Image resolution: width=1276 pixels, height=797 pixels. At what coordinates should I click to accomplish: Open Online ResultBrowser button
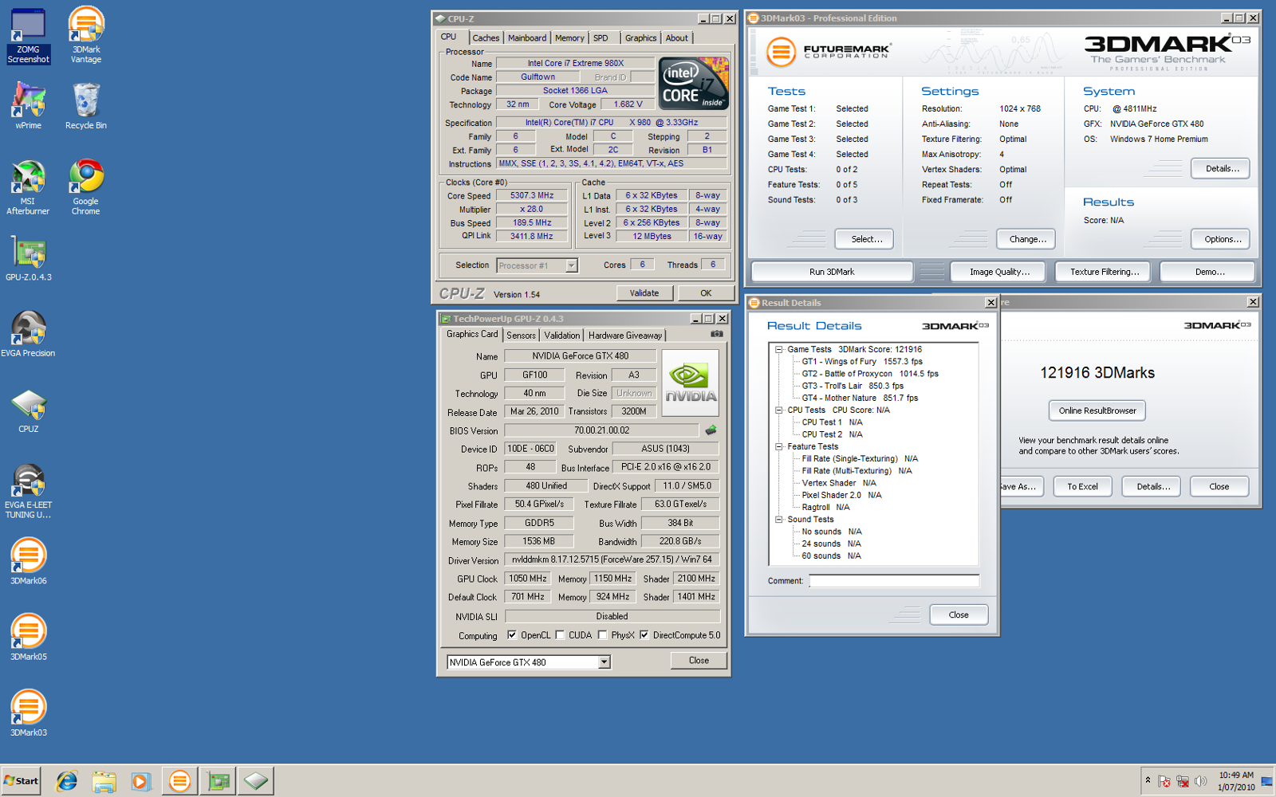[1097, 410]
